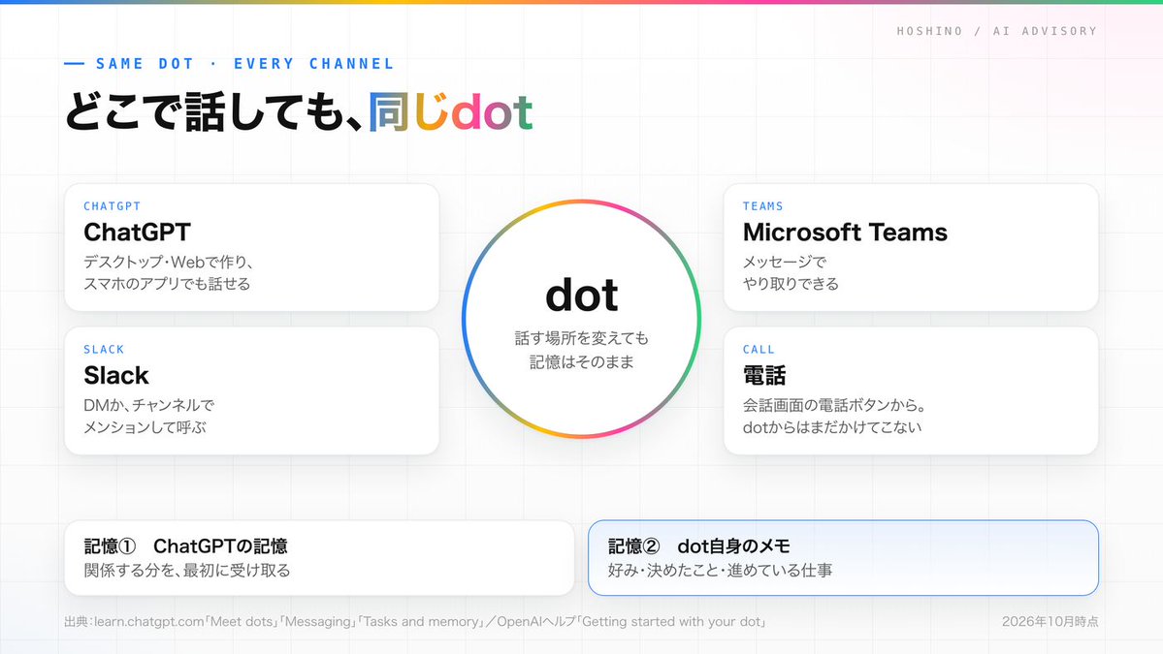The height and width of the screenshot is (654, 1163).
Task: Select the small 'TEAMS' card label
Action: point(763,206)
